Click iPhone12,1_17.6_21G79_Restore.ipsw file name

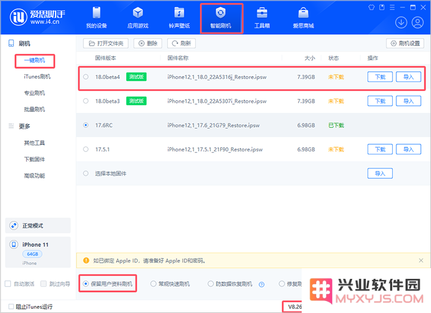[x=213, y=125]
